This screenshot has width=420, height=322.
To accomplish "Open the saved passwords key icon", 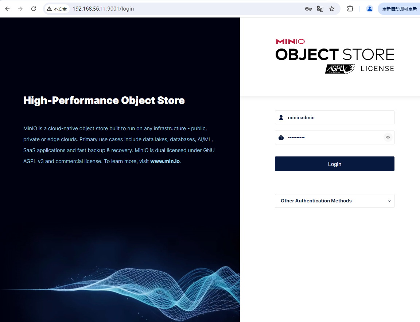I will pyautogui.click(x=308, y=8).
